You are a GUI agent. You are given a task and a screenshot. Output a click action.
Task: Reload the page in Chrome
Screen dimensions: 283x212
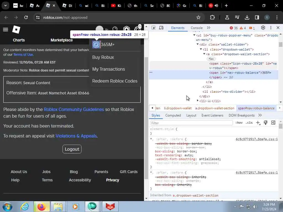[26, 17]
